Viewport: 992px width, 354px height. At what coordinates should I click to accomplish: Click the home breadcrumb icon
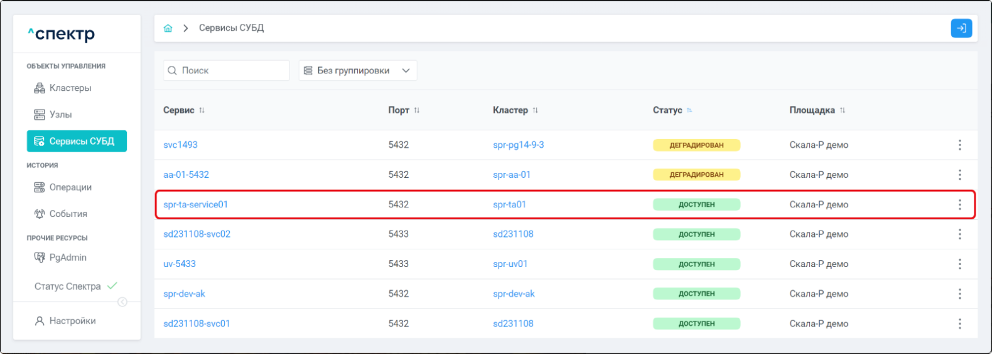click(168, 28)
